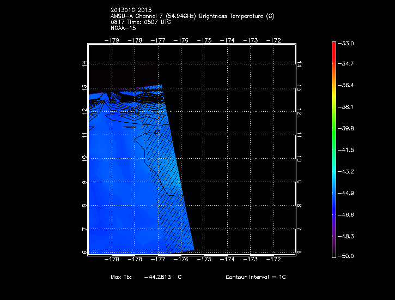
Task: Select the blue color bar segment near -44.9
Action: [x=334, y=192]
